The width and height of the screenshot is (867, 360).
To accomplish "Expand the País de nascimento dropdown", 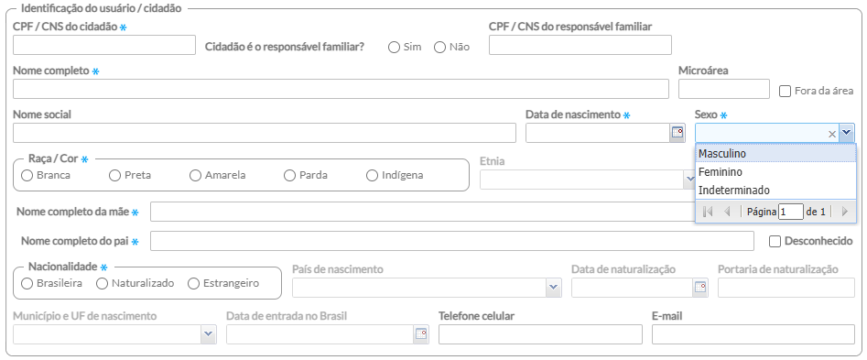I will [554, 288].
